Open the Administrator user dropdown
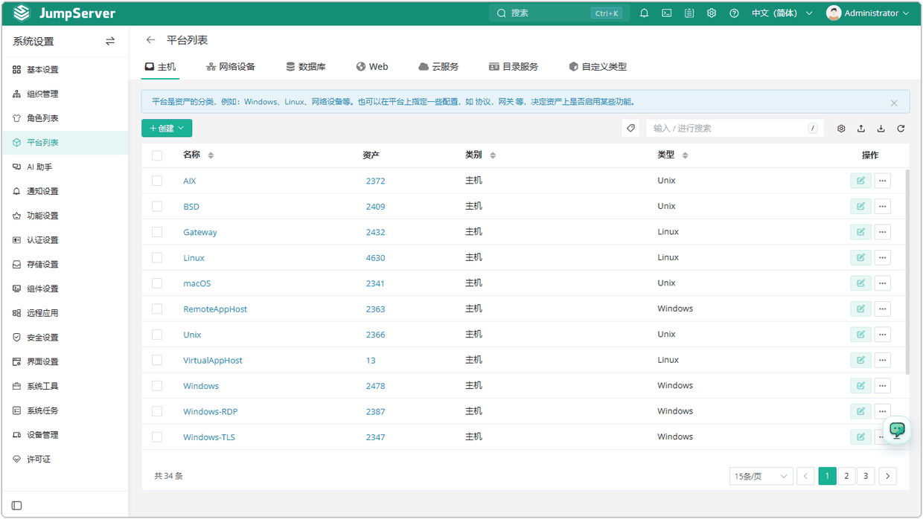The width and height of the screenshot is (923, 519). coord(868,13)
